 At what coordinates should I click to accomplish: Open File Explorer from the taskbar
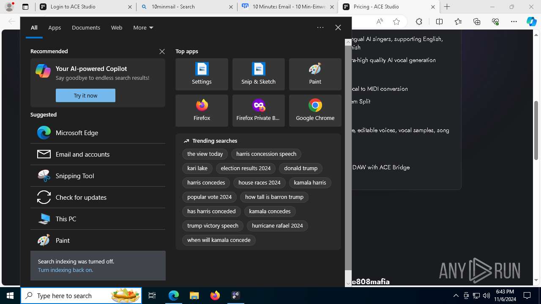(x=194, y=296)
